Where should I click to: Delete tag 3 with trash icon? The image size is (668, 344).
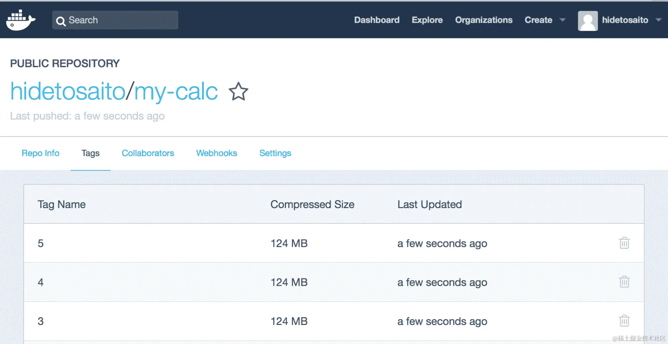pos(624,321)
